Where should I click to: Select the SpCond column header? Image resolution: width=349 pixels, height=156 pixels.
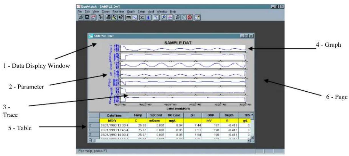click(x=156, y=115)
